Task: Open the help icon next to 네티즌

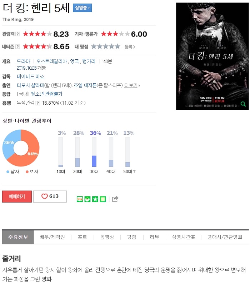Action: [x=17, y=46]
